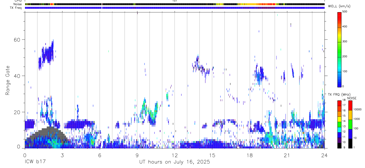Click the x-axis tick label 3
The image size is (365, 168).
[x=62, y=155]
